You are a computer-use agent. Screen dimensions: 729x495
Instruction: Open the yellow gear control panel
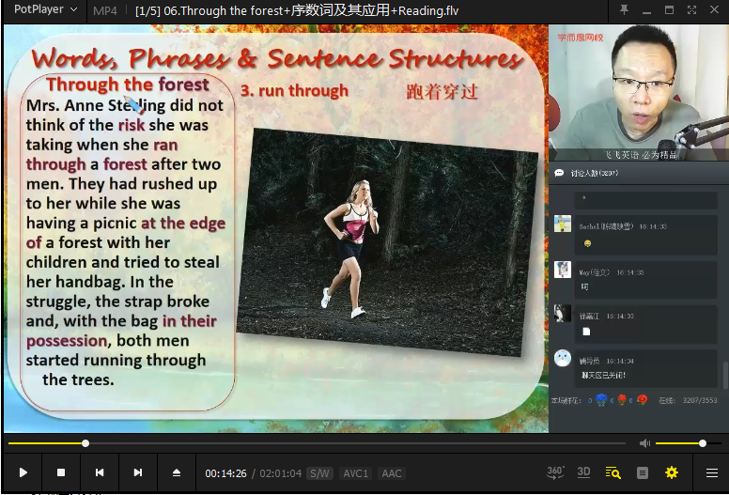672,472
